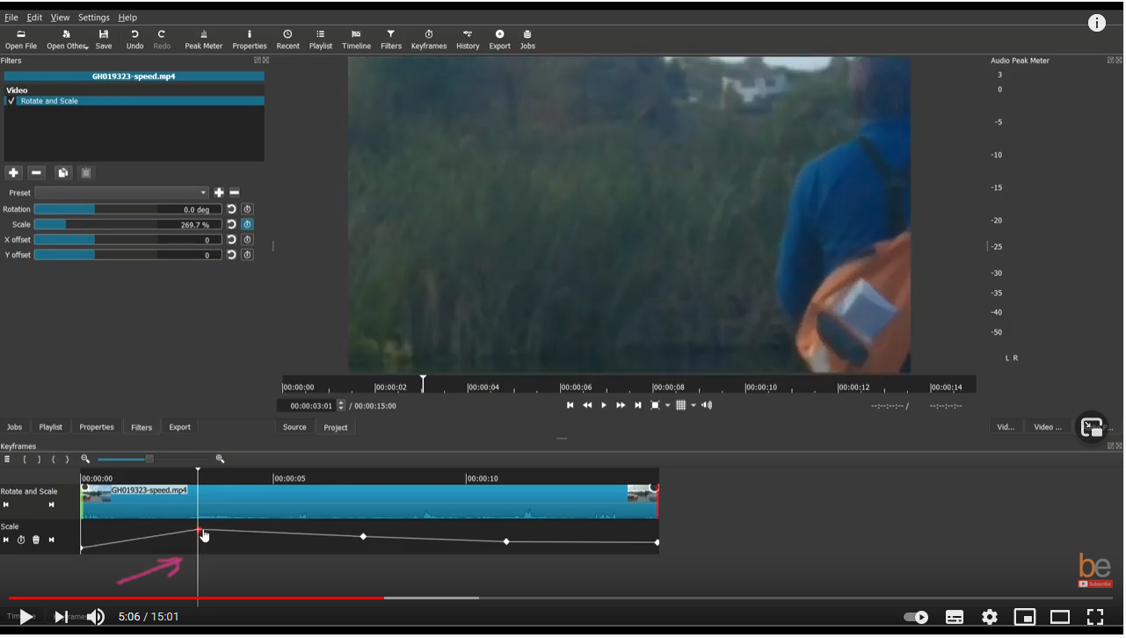Zoom out the keyframes timeline
The width and height of the screenshot is (1126, 638).
coord(84,459)
